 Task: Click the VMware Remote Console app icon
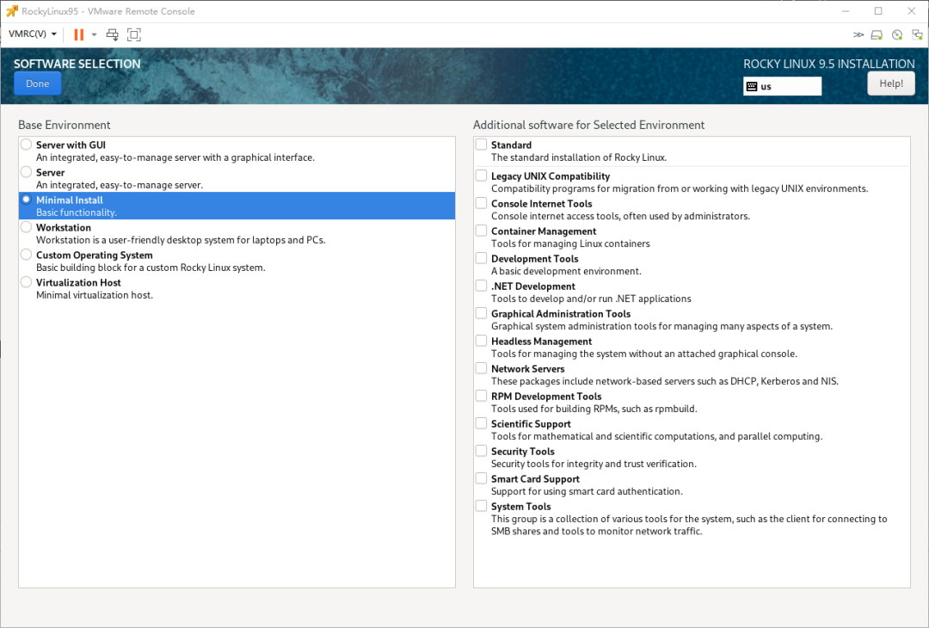(11, 11)
